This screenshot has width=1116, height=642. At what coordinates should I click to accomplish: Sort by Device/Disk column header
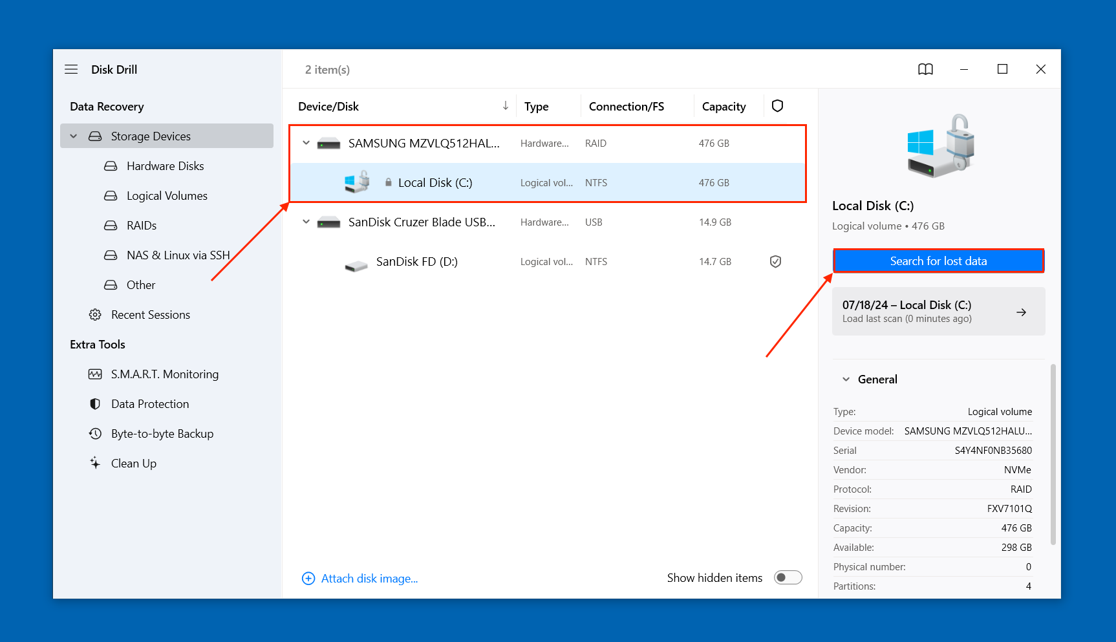(x=328, y=107)
